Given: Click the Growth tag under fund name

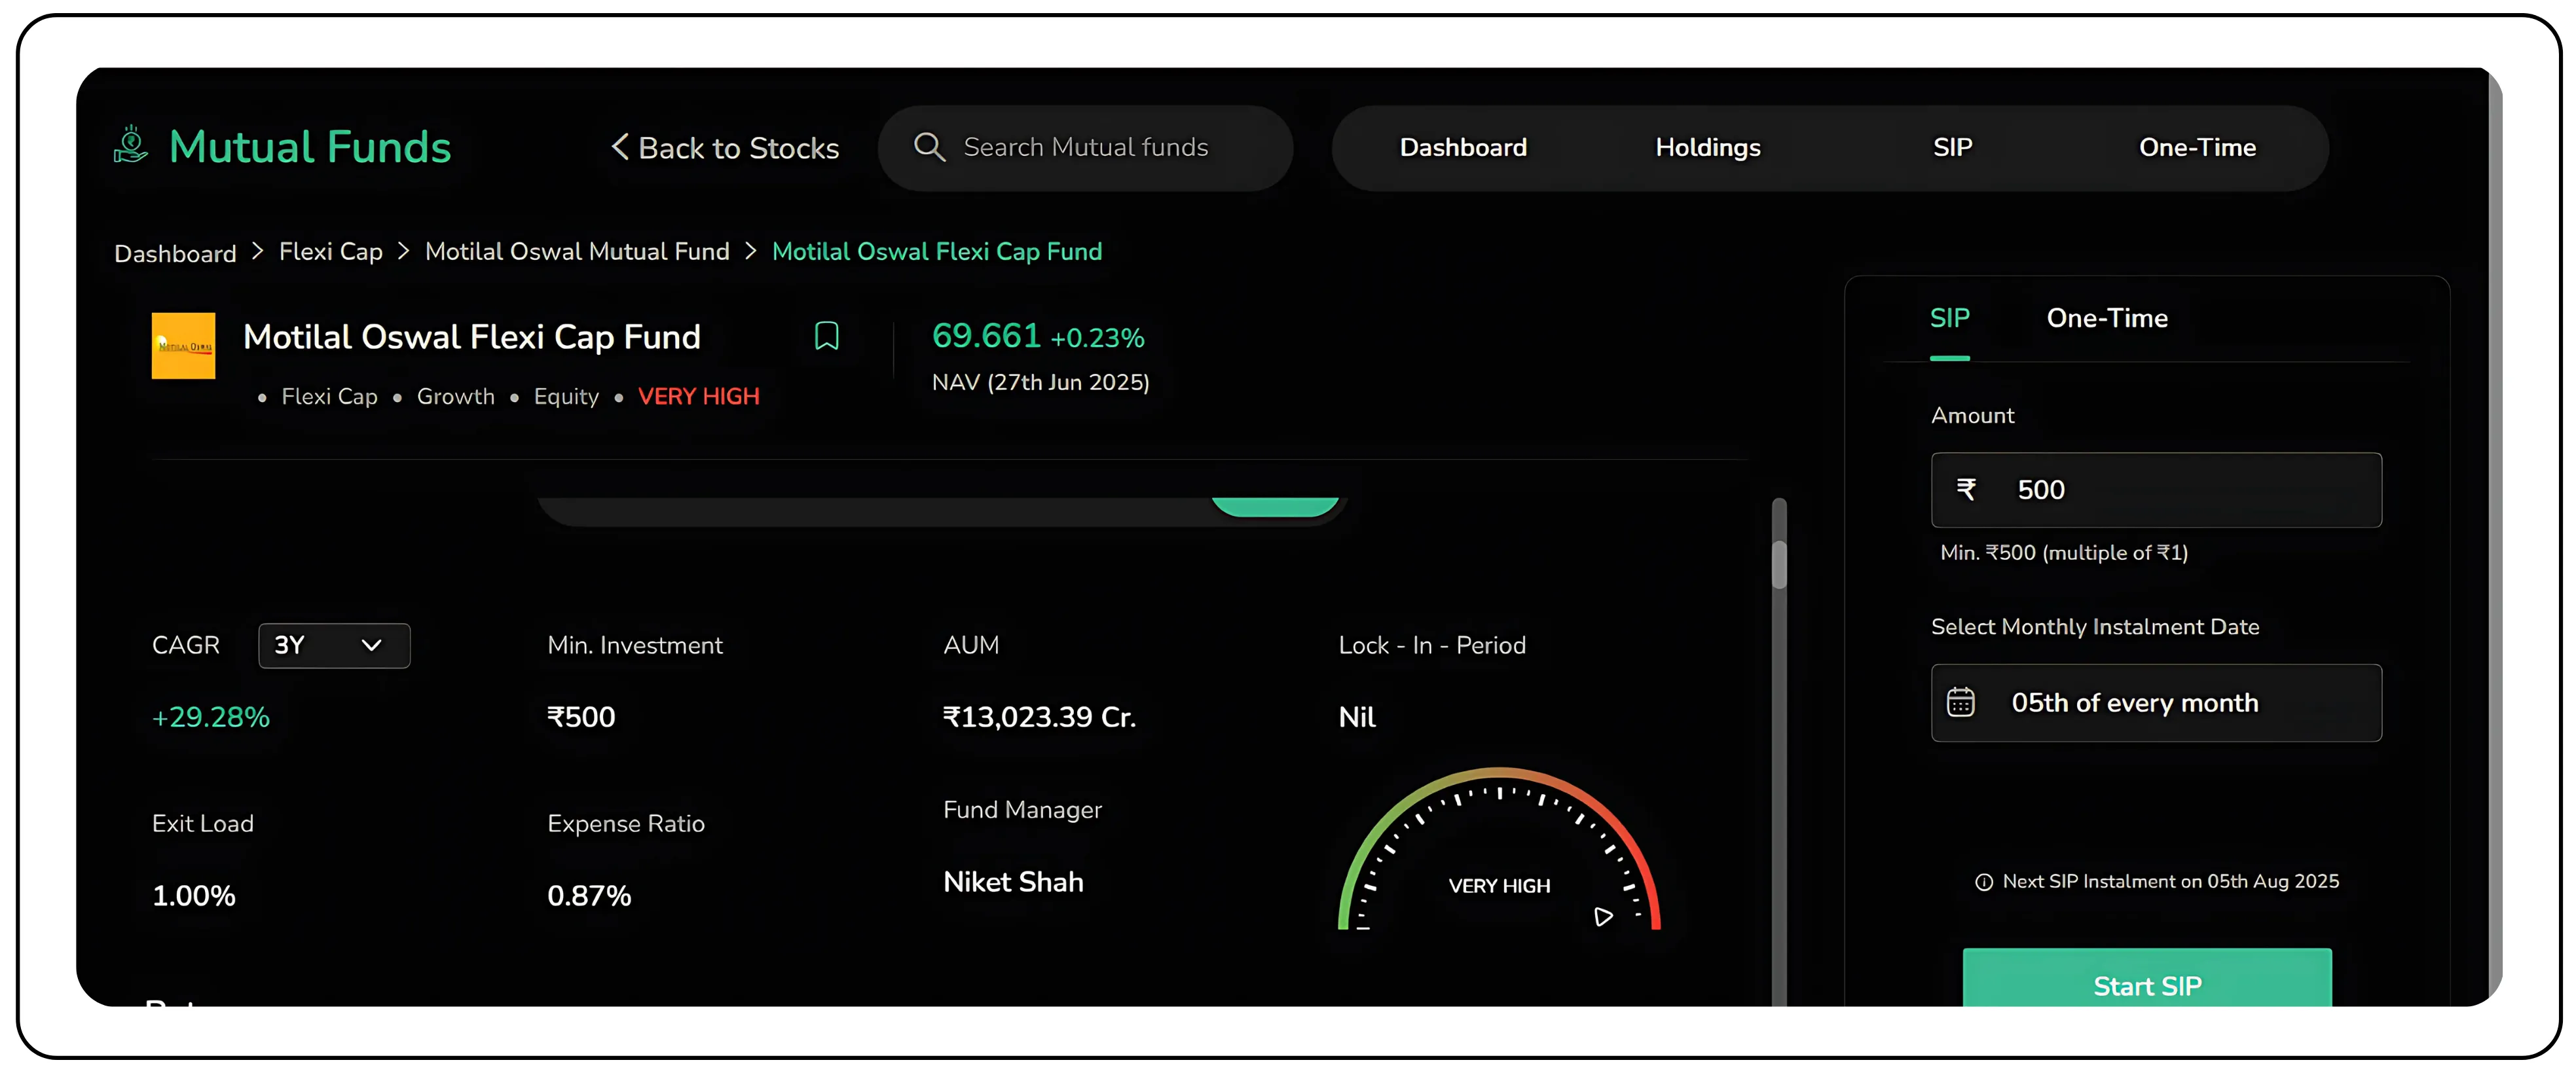Looking at the screenshot, I should tap(455, 397).
